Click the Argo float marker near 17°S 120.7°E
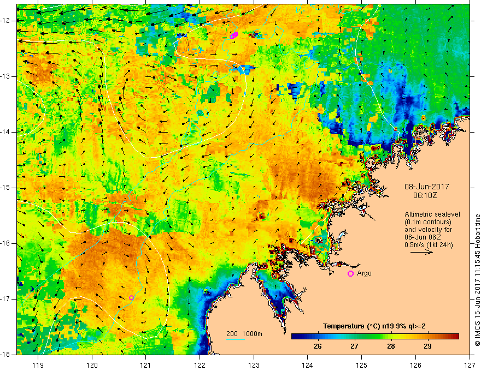This screenshot has height=371, width=481. coord(131,297)
